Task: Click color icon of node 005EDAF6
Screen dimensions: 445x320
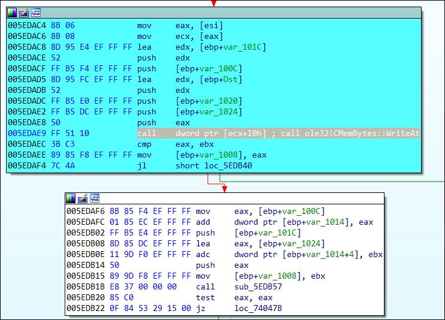Action: 71,198
